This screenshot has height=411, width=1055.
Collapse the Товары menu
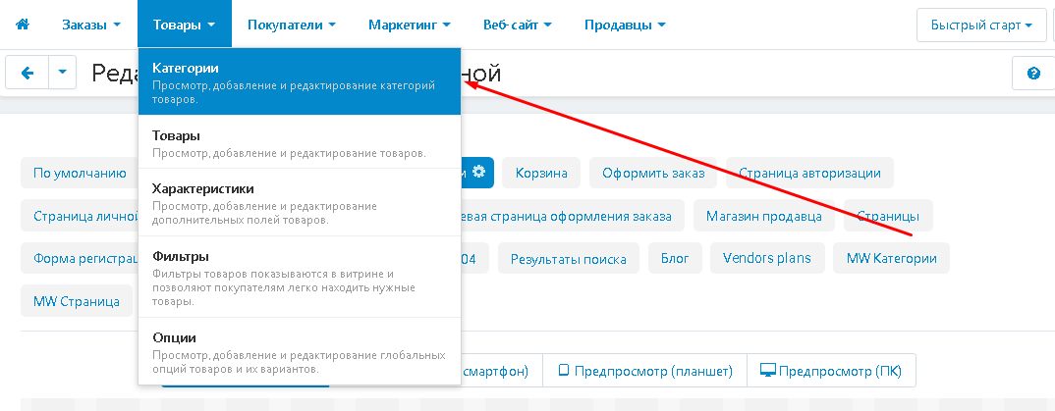point(184,25)
